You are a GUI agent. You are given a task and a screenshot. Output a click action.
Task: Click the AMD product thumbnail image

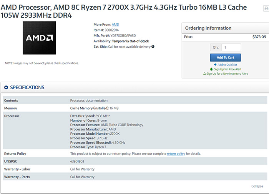(39, 38)
